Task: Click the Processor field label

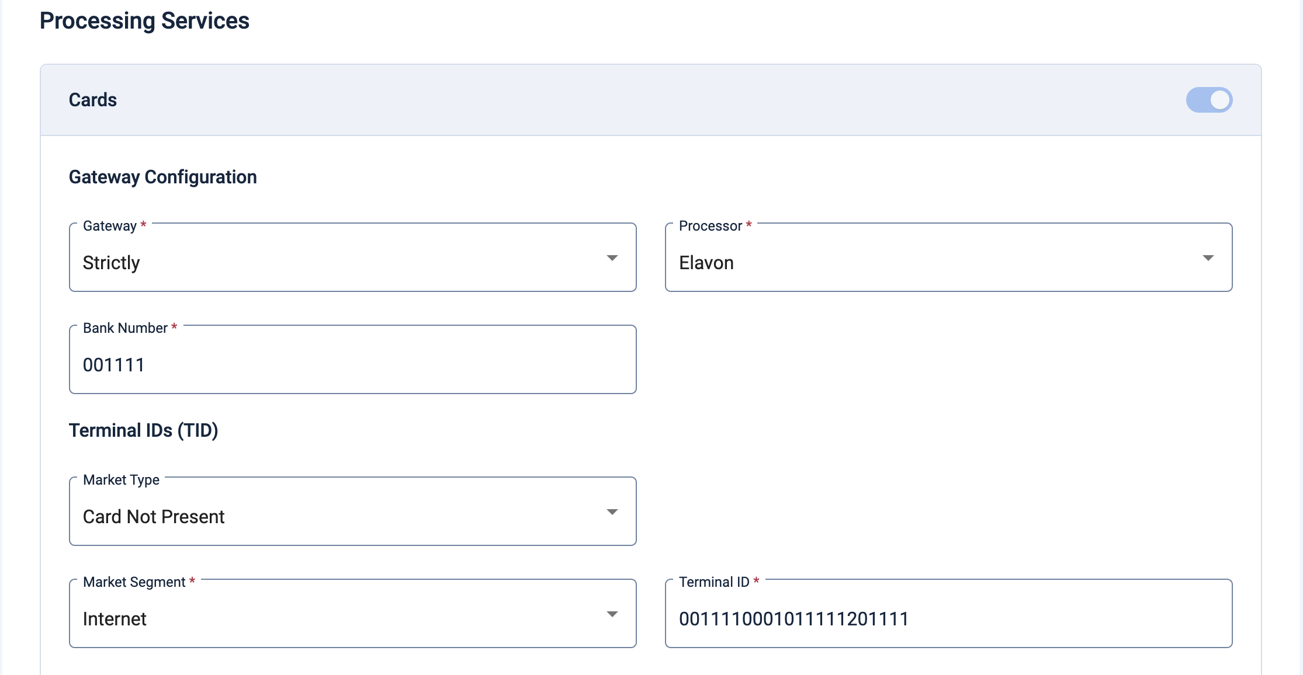Action: tap(710, 226)
